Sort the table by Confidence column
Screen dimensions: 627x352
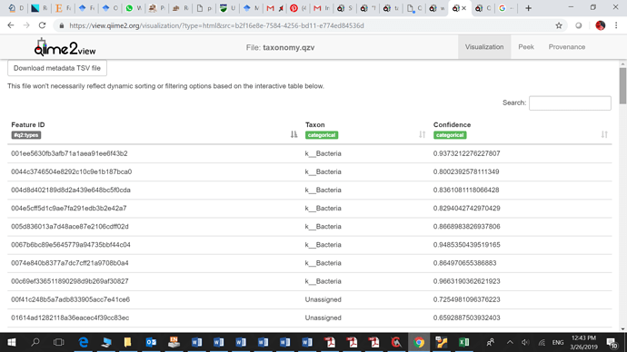click(604, 134)
